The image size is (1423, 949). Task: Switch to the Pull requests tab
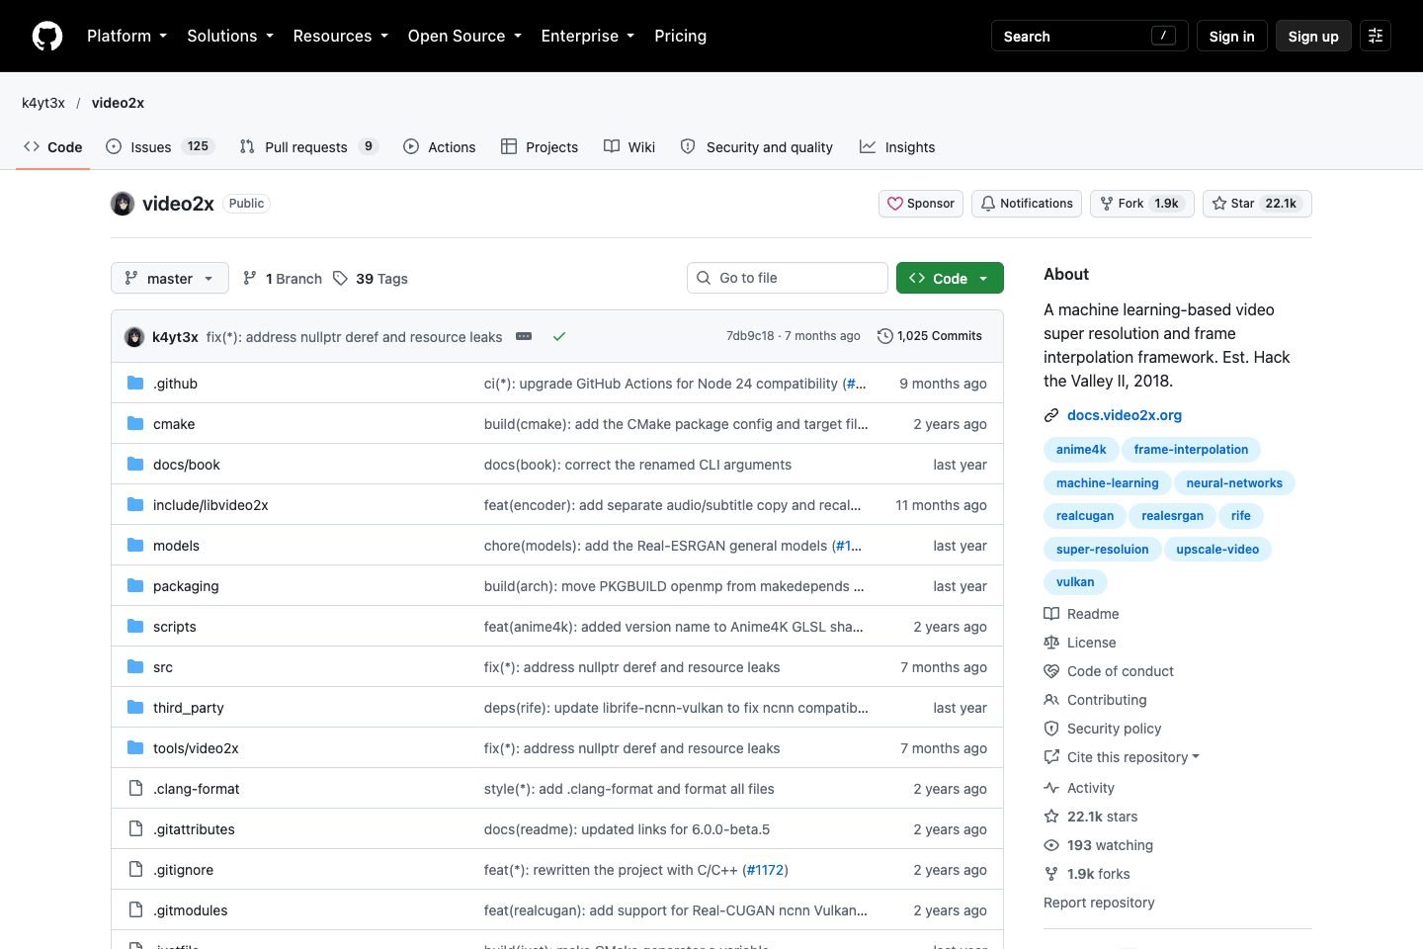pos(308,147)
